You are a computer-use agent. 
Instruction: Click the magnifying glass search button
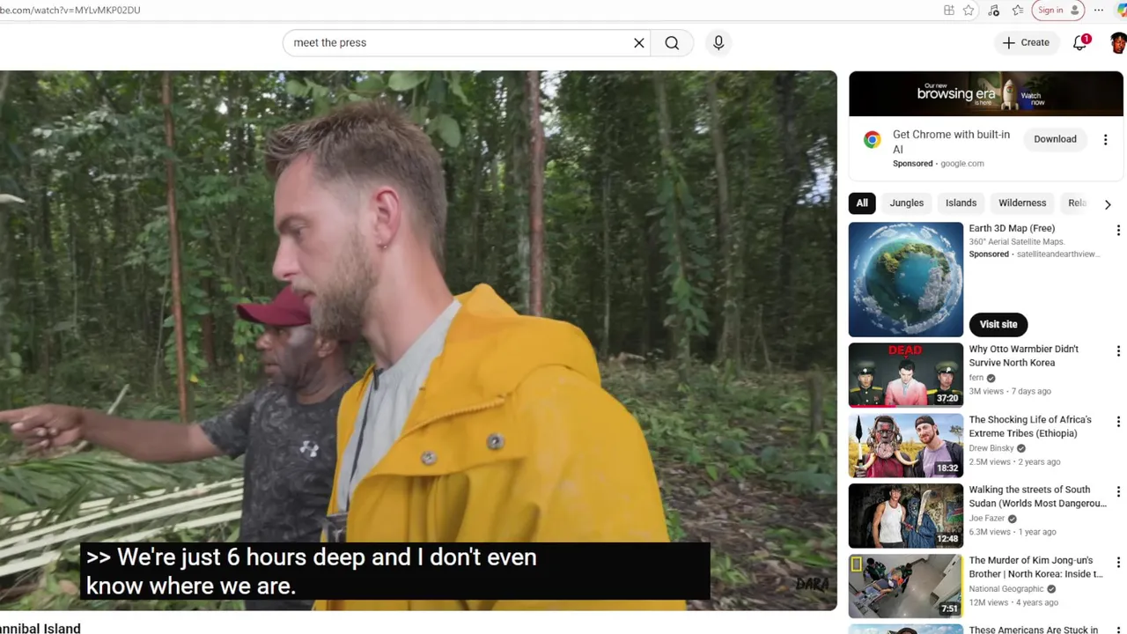click(x=672, y=43)
